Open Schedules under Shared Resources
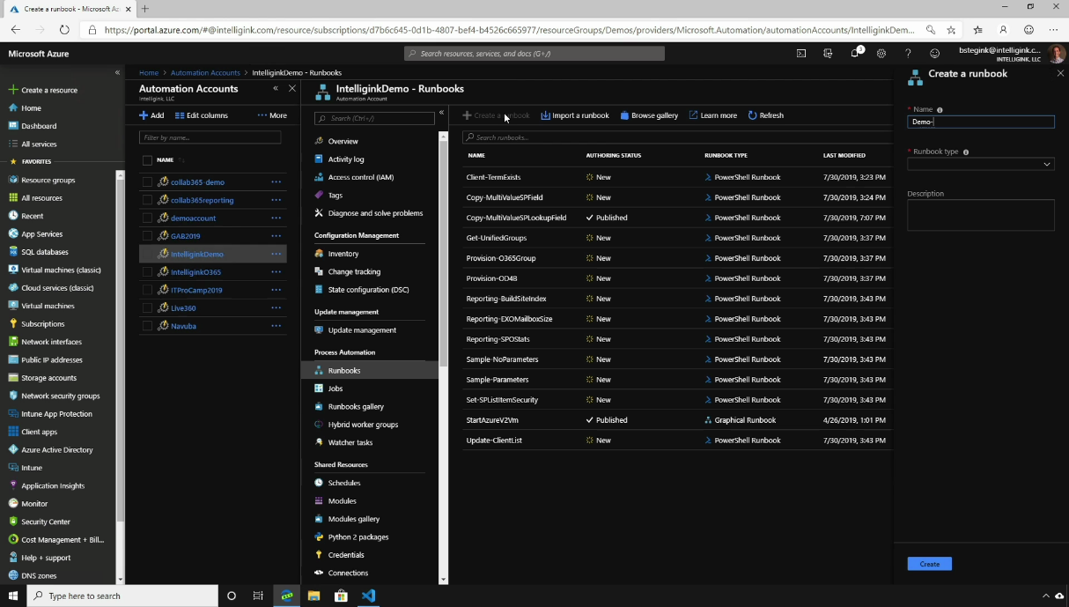The width and height of the screenshot is (1069, 607). tap(337, 483)
